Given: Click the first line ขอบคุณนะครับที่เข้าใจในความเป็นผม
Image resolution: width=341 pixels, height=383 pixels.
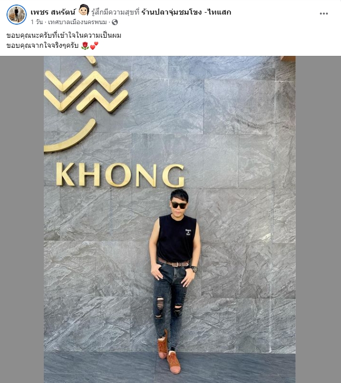Looking at the screenshot, I should 64,35.
